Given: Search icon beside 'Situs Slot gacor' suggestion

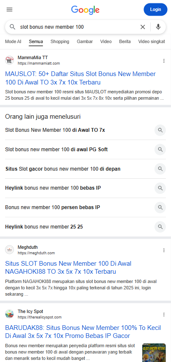Looking at the screenshot, I should coord(160,169).
